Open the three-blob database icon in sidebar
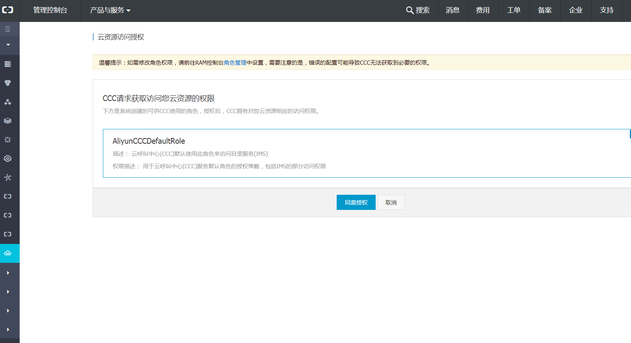The image size is (631, 343). 8,83
